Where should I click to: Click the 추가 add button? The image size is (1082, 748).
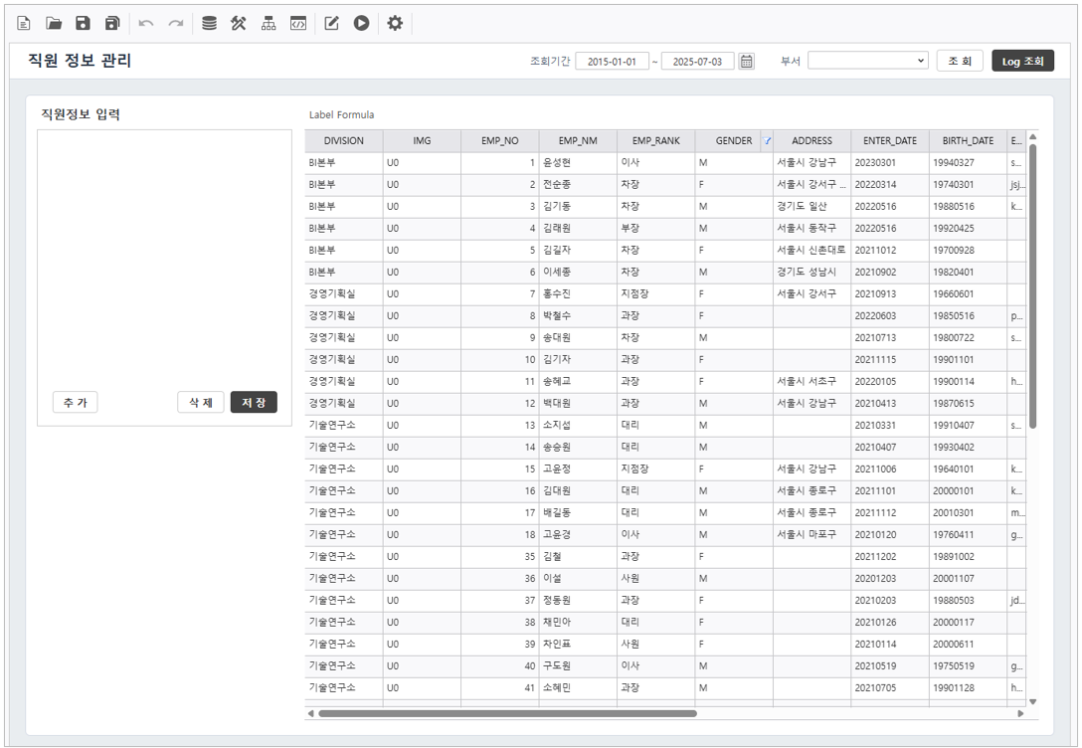(75, 403)
